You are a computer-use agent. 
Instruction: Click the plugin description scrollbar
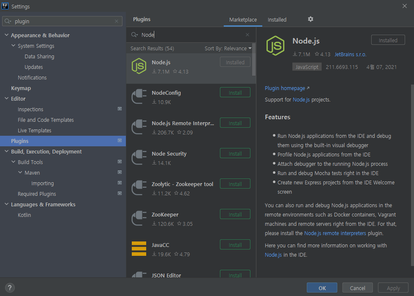(412, 175)
